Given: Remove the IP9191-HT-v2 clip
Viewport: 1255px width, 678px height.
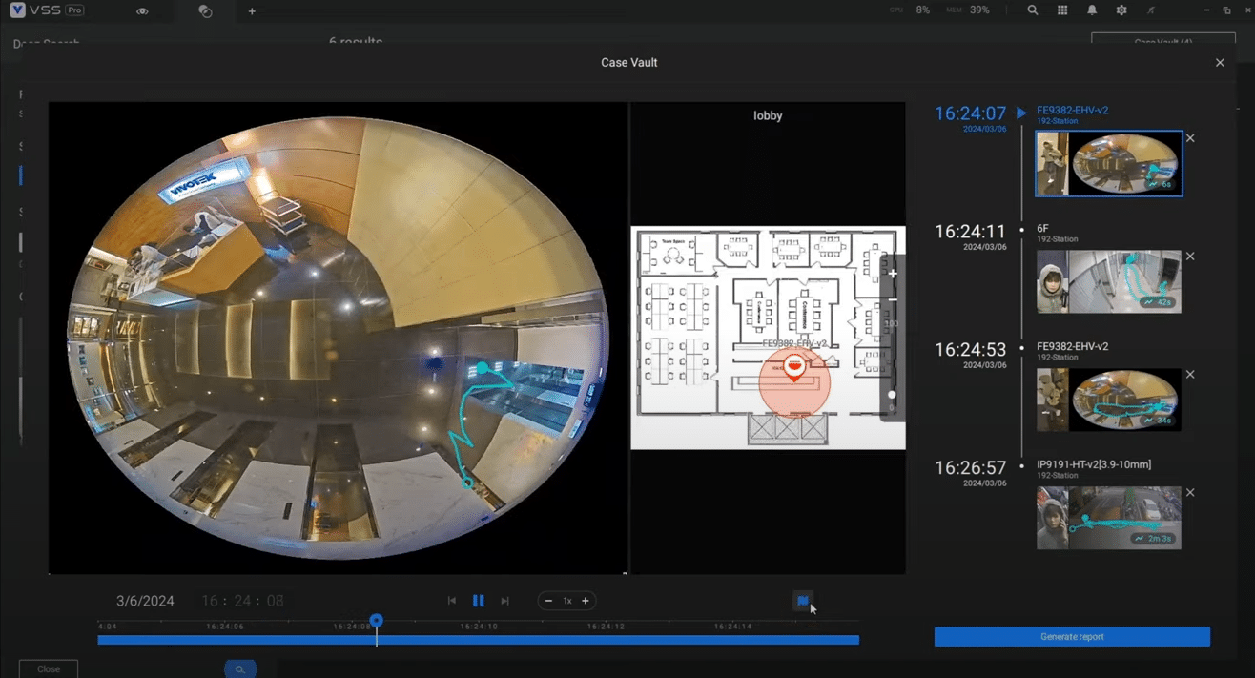Looking at the screenshot, I should 1190,493.
